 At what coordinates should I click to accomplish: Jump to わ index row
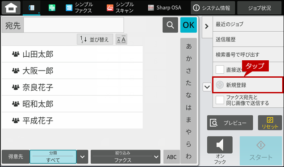(x=188, y=156)
